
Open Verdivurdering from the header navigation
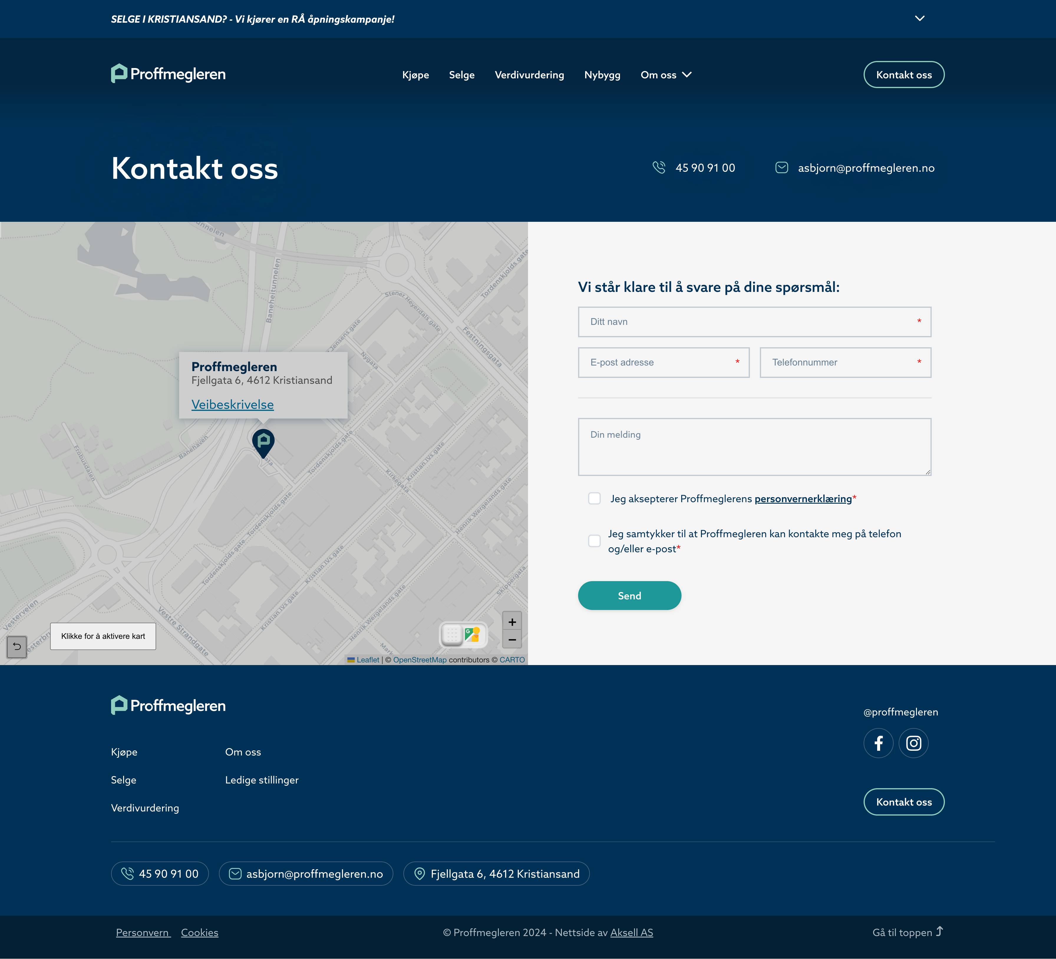click(x=529, y=75)
